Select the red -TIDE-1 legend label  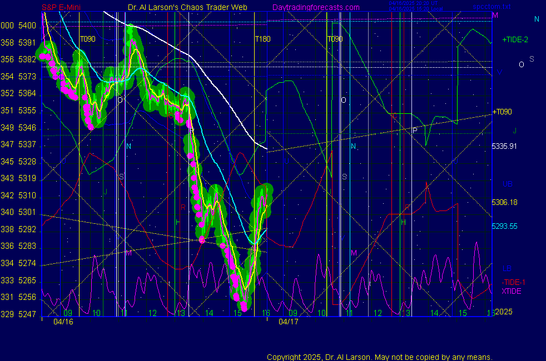coord(513,282)
